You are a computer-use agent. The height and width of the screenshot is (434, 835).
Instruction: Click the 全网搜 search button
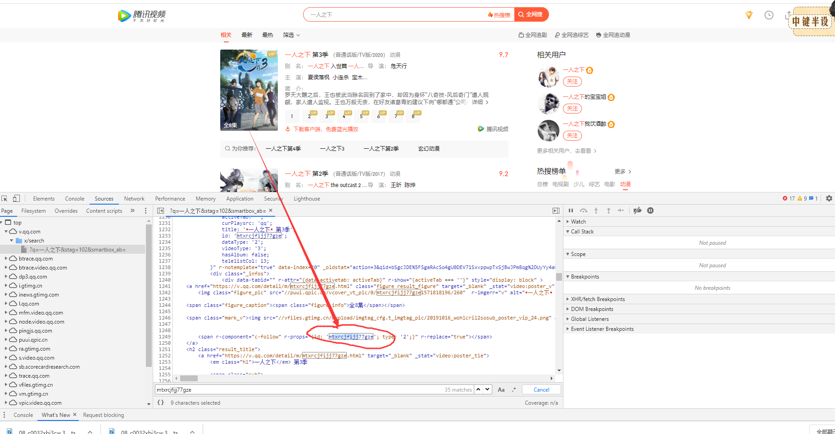point(531,14)
